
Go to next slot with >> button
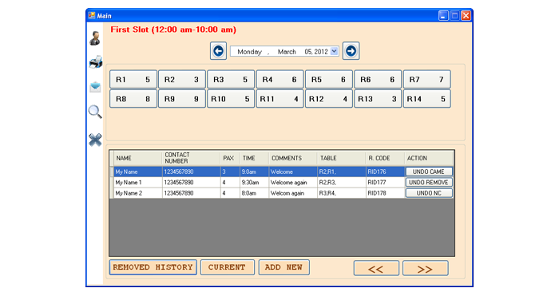pos(426,268)
